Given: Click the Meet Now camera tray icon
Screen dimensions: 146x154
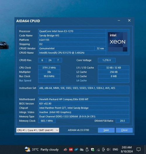Looking at the screenshot, I should coord(103,150).
